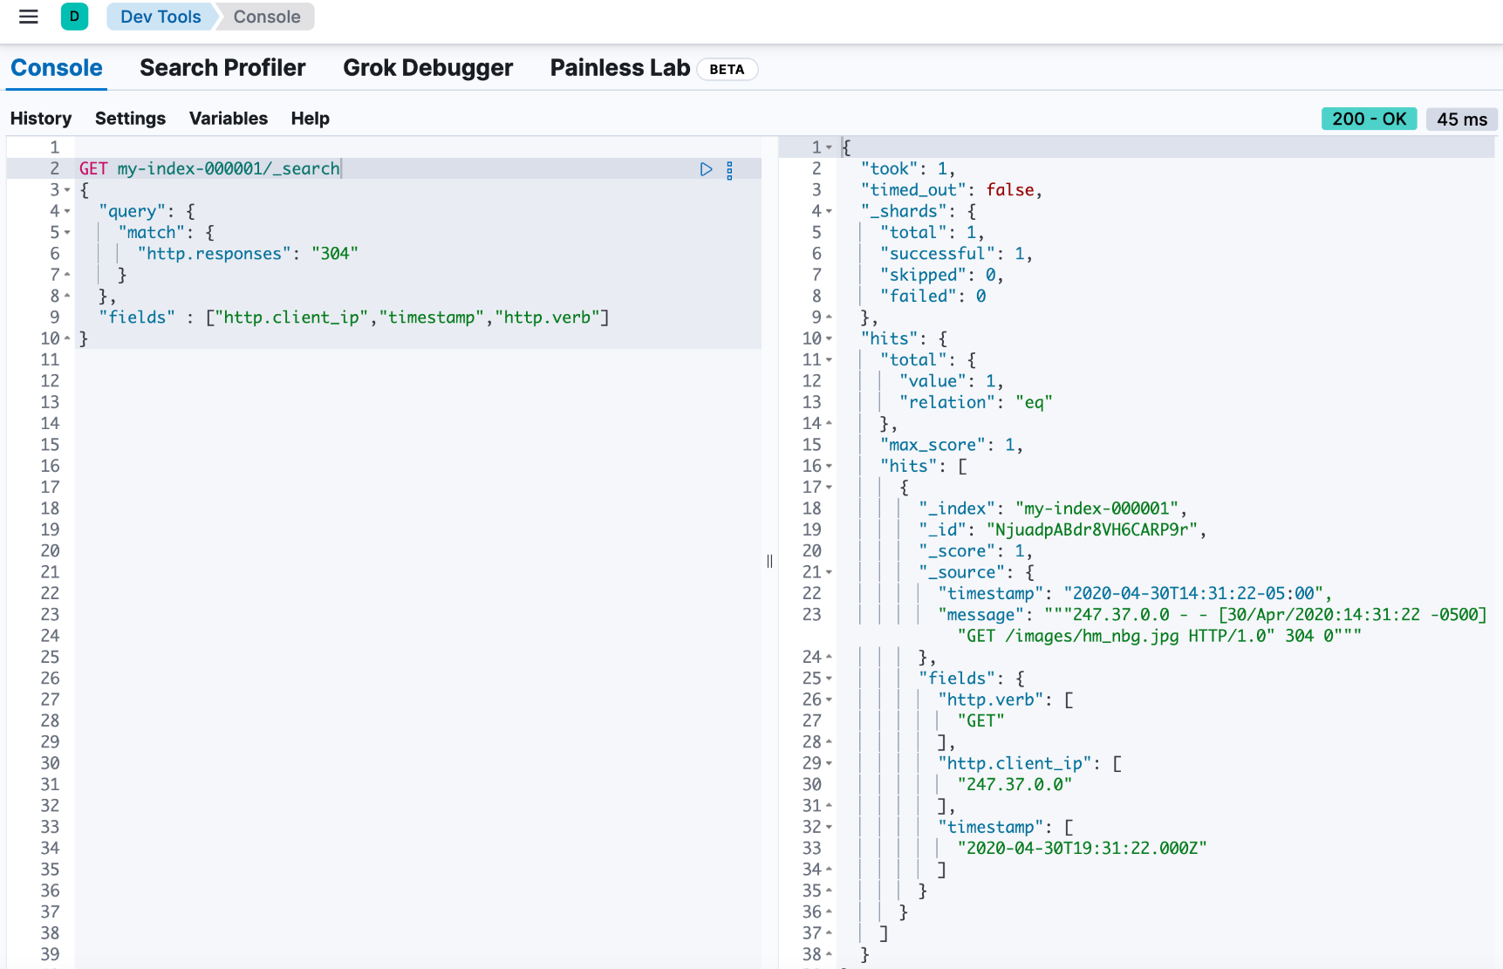The width and height of the screenshot is (1503, 969).
Task: Fold the _shards object in response
Action: [829, 212]
